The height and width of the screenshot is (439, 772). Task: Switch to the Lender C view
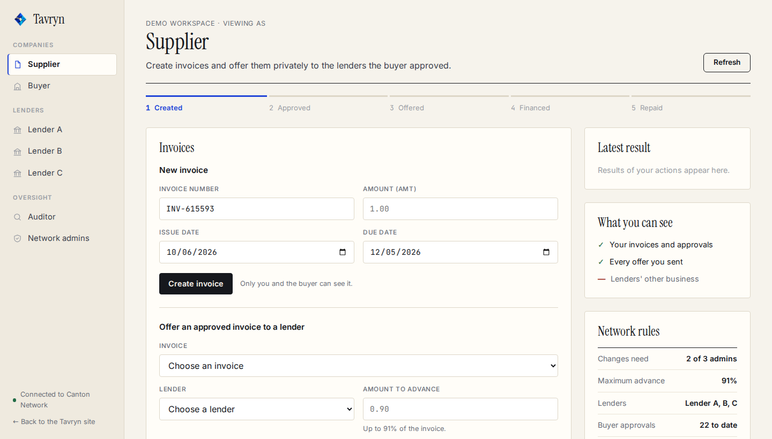(x=62, y=173)
